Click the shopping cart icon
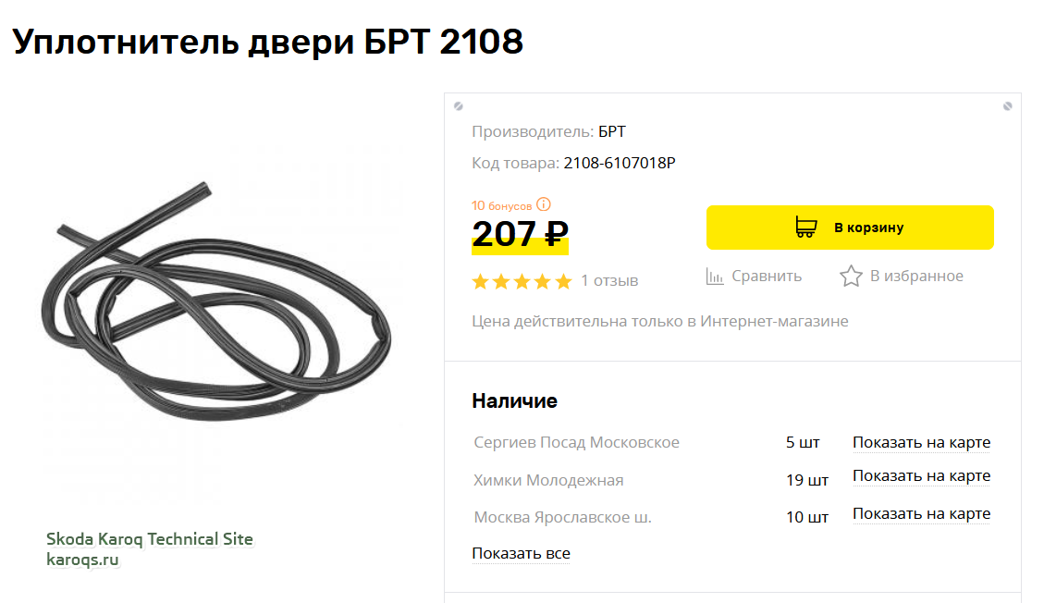Screen dimensions: 1044x603 tap(805, 228)
